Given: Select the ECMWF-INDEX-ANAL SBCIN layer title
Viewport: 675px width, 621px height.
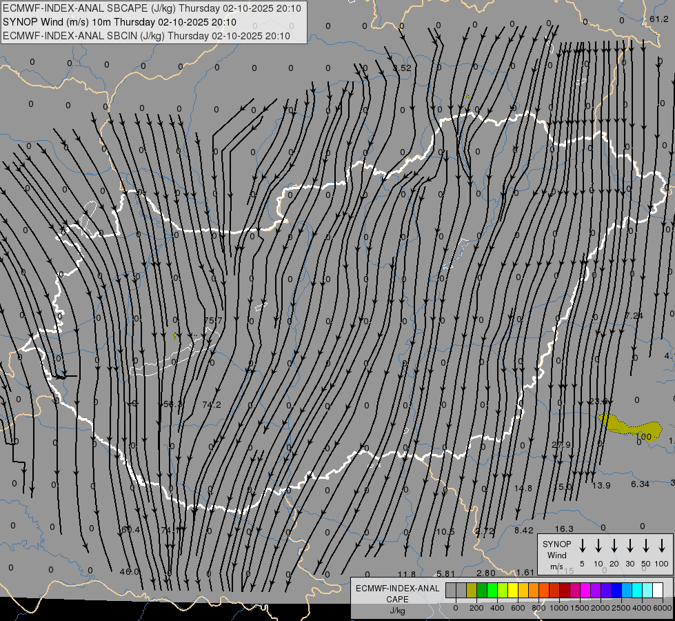Looking at the screenshot, I should (x=146, y=35).
